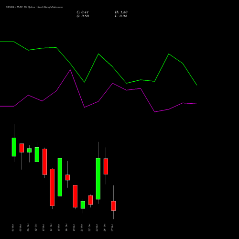Click the 06 Oct date axis label

(x=28, y=228)
